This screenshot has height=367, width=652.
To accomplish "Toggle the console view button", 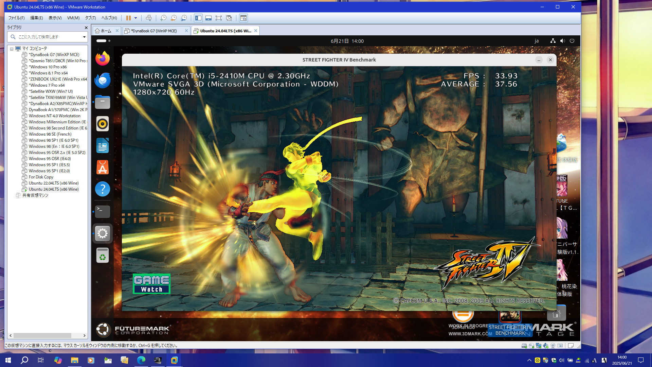I will 243,18.
